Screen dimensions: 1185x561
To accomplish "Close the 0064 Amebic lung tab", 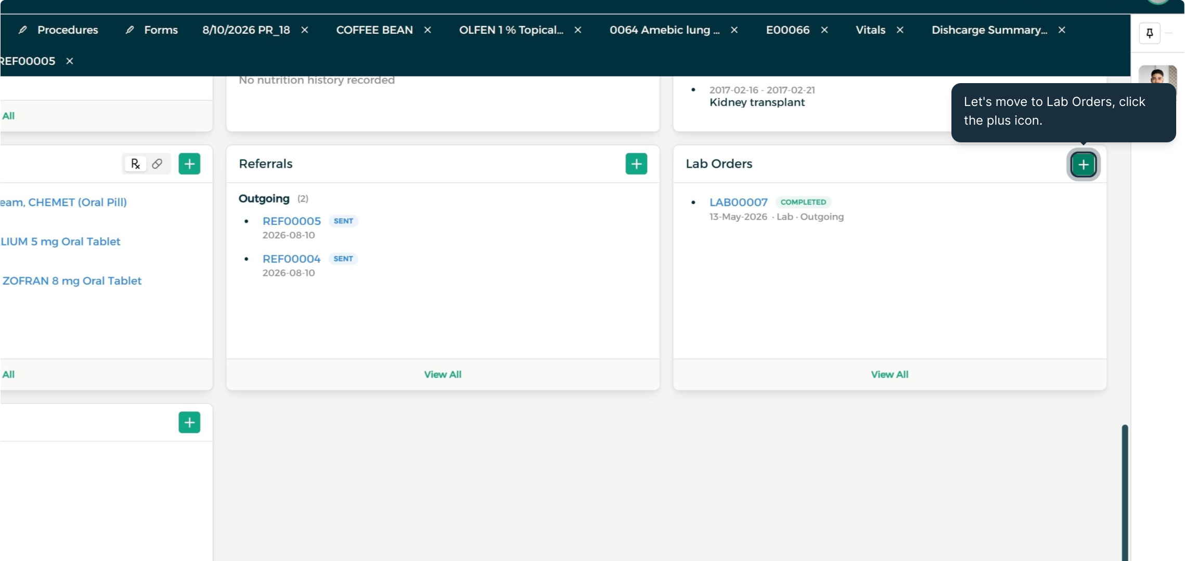I will point(735,30).
